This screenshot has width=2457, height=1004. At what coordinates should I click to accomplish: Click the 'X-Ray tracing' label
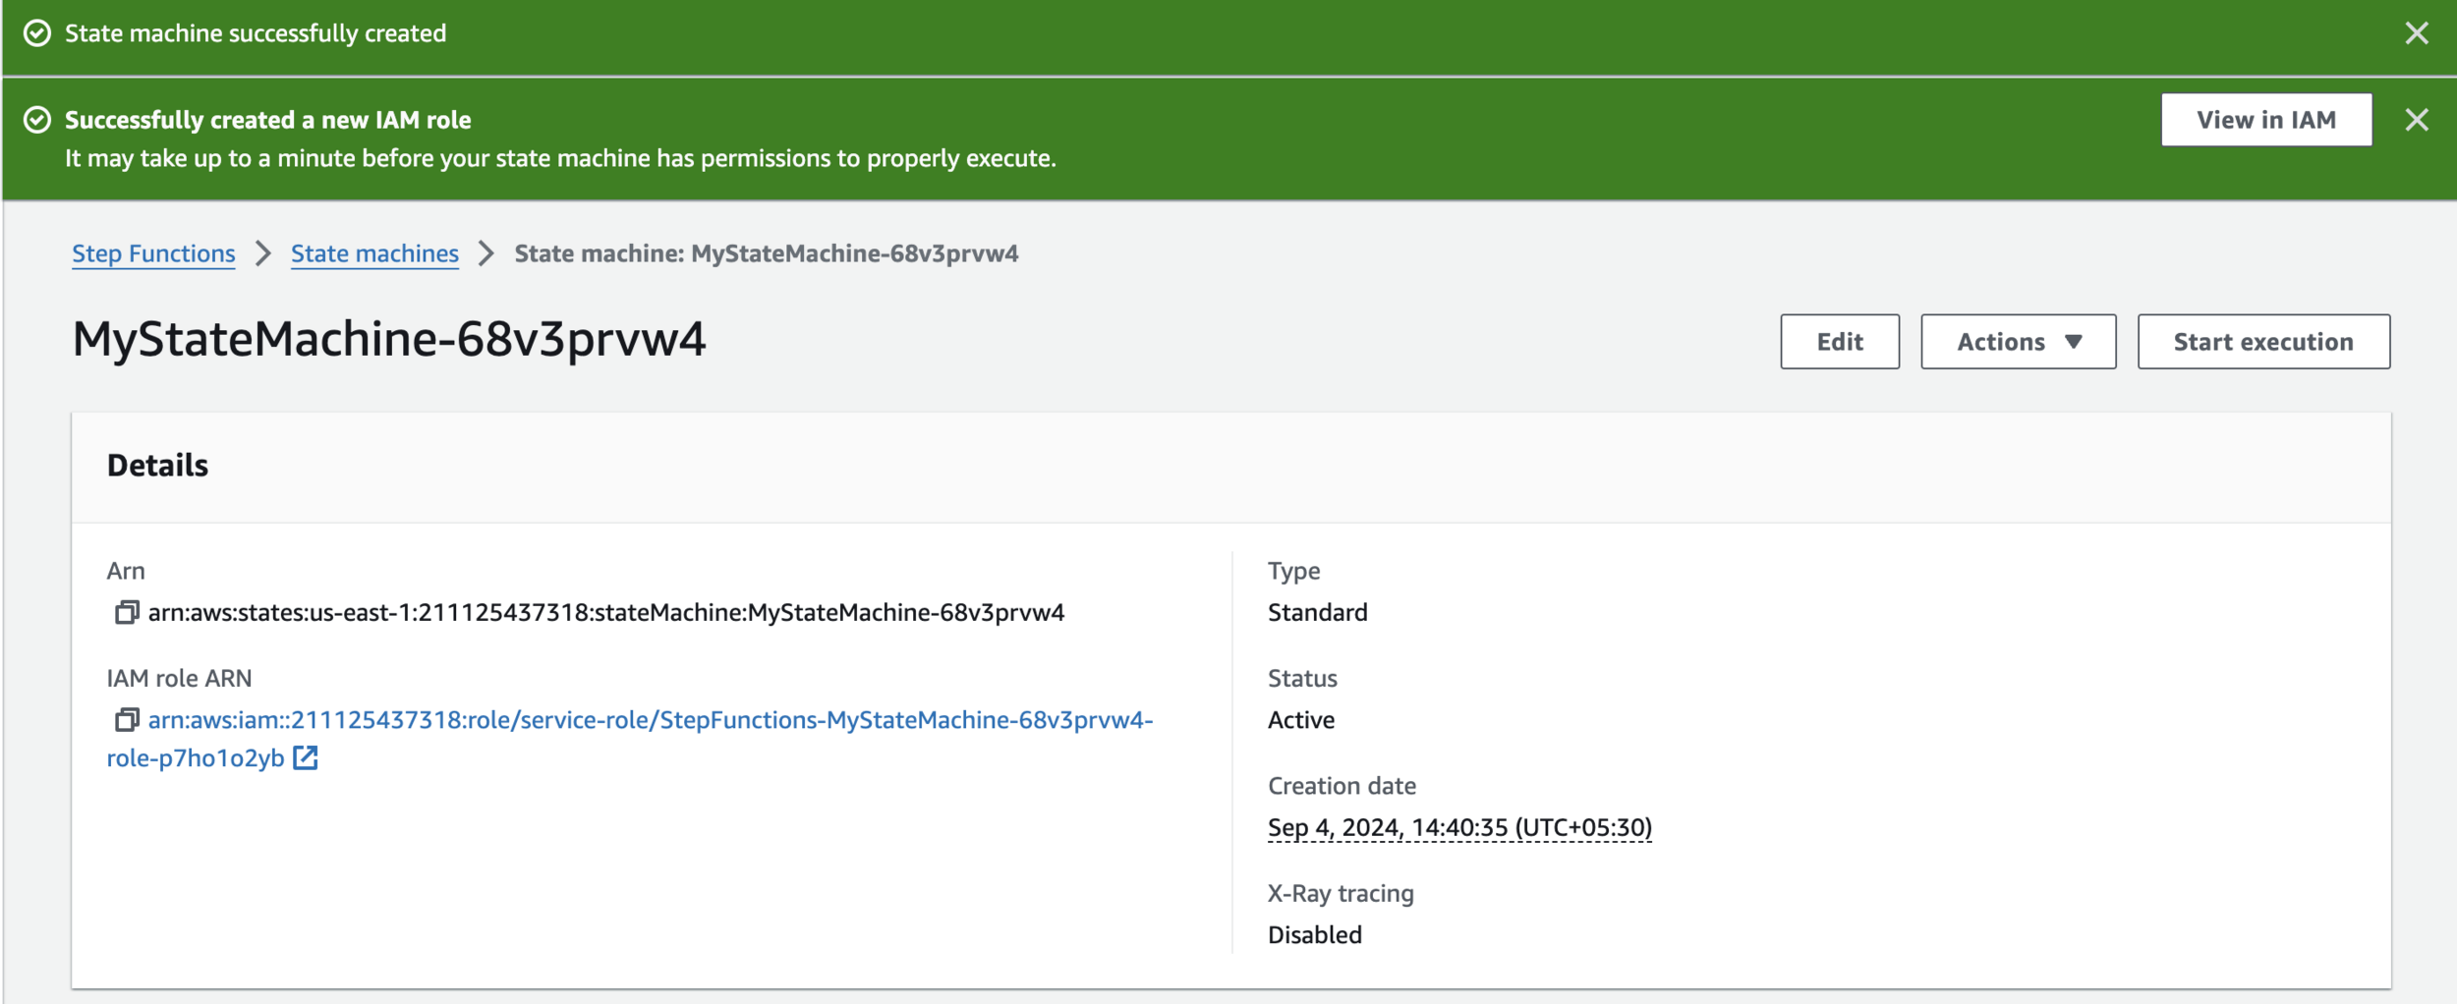pyautogui.click(x=1341, y=894)
